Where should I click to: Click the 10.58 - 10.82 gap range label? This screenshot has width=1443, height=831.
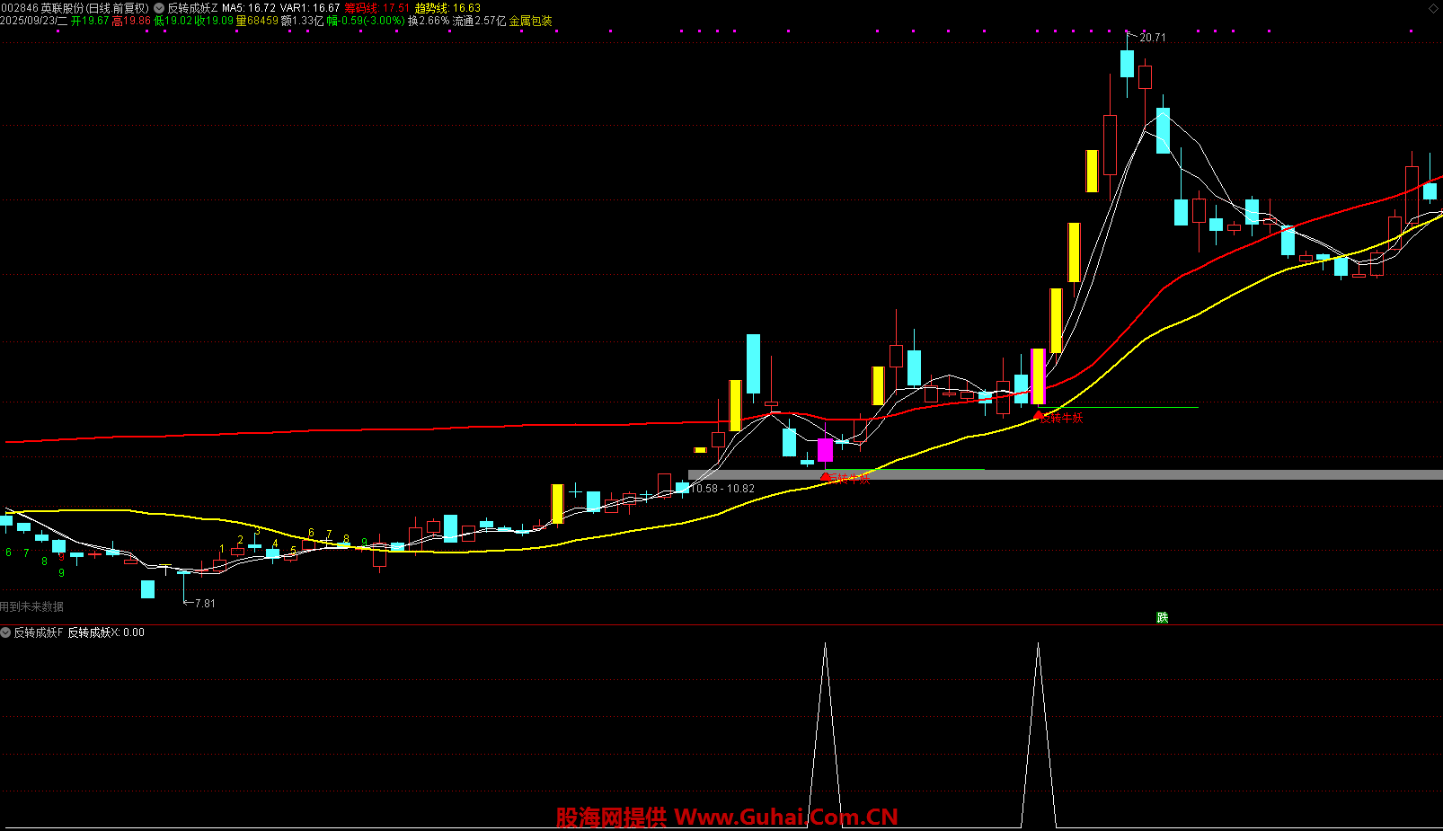pos(722,489)
